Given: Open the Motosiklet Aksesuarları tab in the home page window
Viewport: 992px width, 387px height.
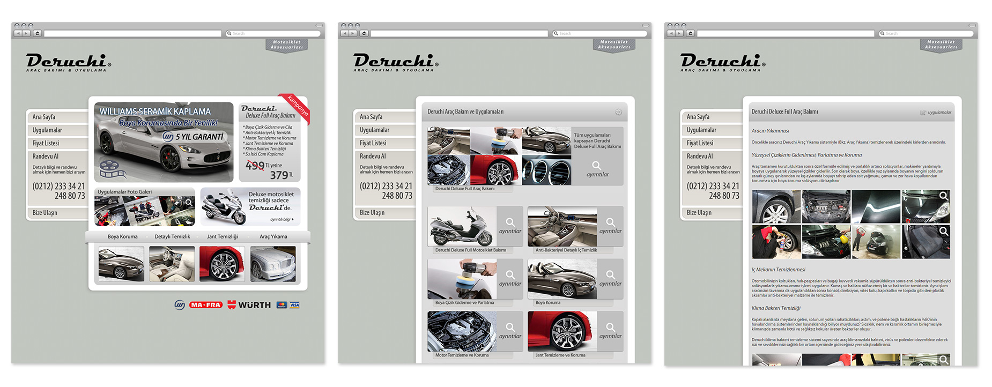Looking at the screenshot, I should coord(287,45).
